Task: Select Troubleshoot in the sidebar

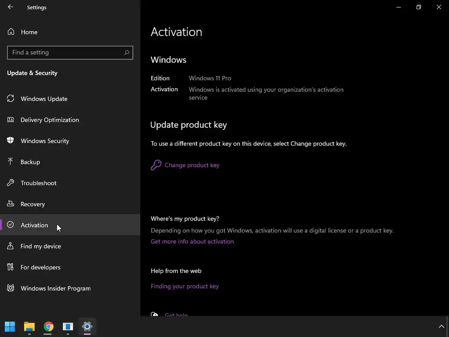Action: pyautogui.click(x=70, y=183)
